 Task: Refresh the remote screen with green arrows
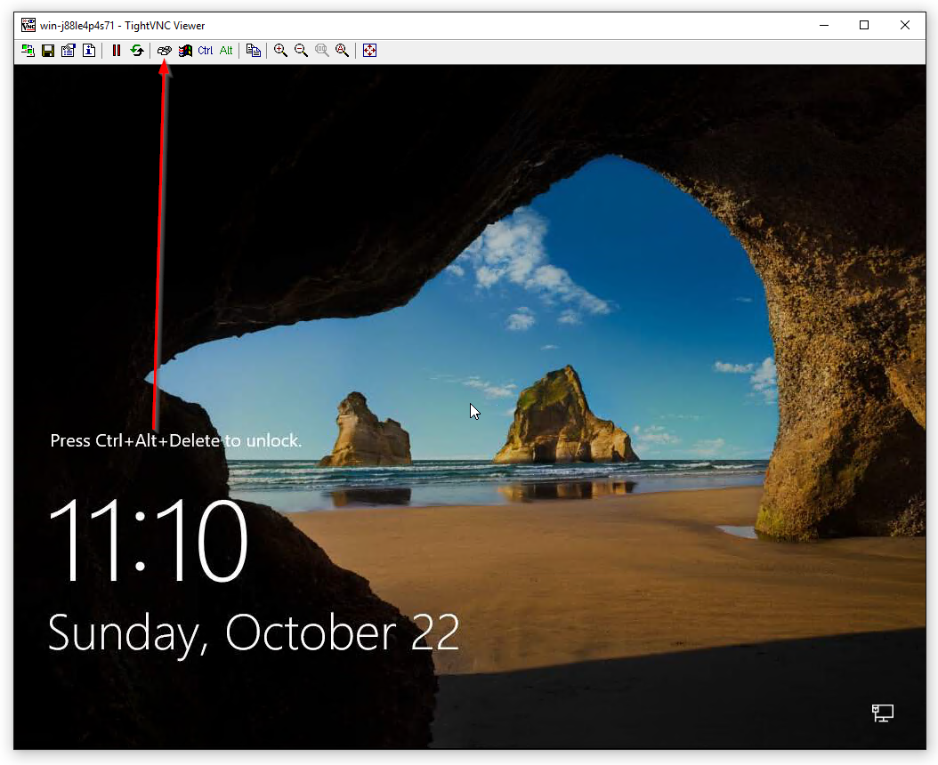tap(137, 50)
